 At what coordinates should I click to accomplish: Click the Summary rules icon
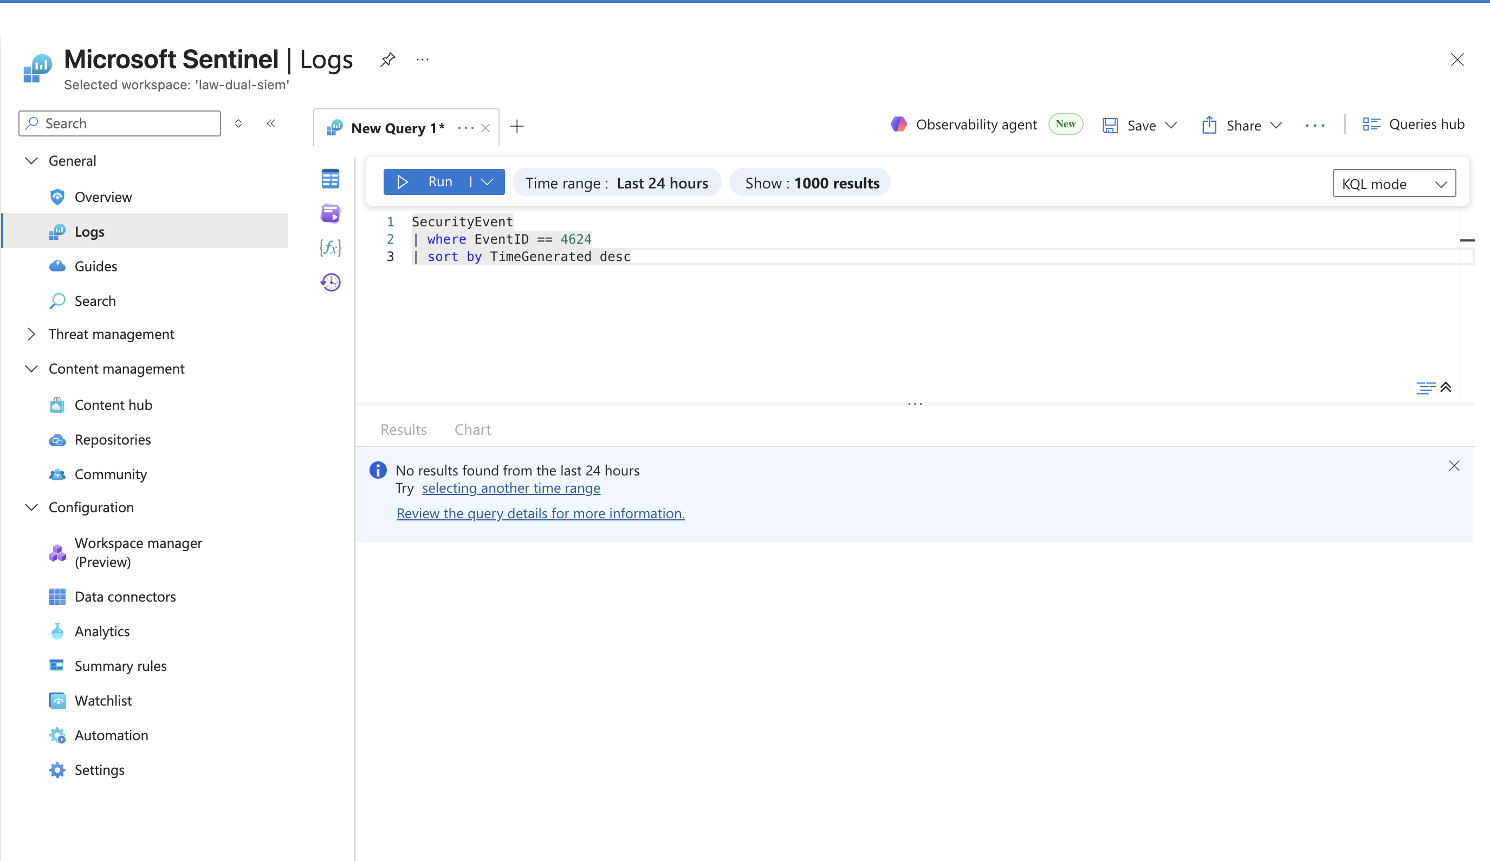click(x=57, y=666)
